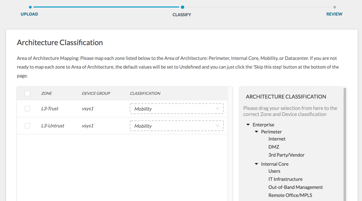This screenshot has width=362, height=201.
Task: Go to the REVIEW step label
Action: [x=334, y=14]
